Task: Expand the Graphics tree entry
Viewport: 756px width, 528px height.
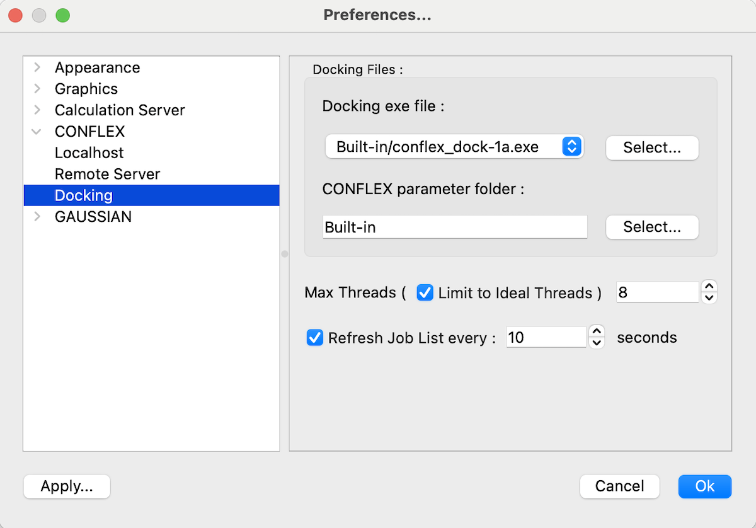Action: (x=37, y=88)
